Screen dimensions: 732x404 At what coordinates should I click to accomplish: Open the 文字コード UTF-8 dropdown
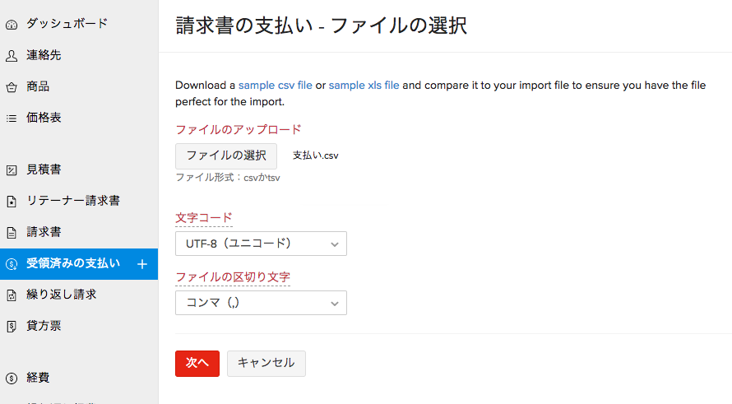click(261, 244)
